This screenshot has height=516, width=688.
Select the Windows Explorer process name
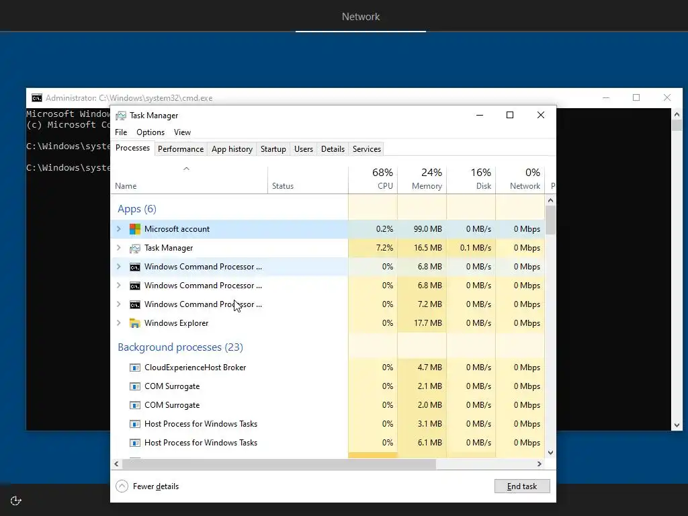(177, 323)
